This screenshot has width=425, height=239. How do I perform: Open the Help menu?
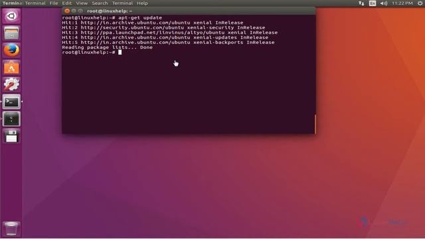tap(142, 3)
